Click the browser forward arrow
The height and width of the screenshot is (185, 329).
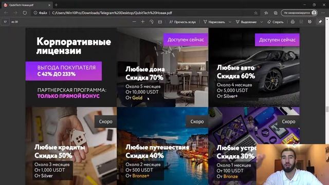(x=15, y=13)
